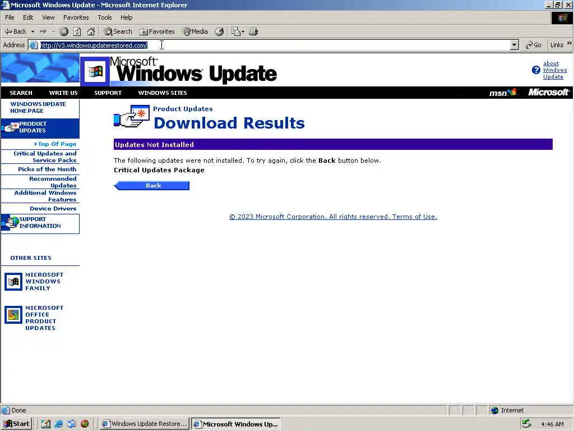Open the Edit menu
This screenshot has height=431, width=574.
[x=28, y=17]
